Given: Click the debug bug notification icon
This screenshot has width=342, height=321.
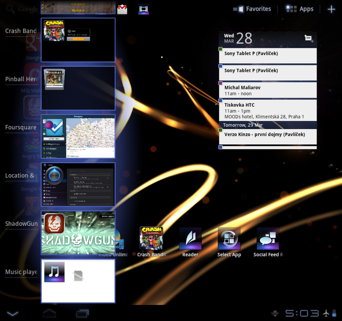Looking at the screenshot, I should click(275, 313).
